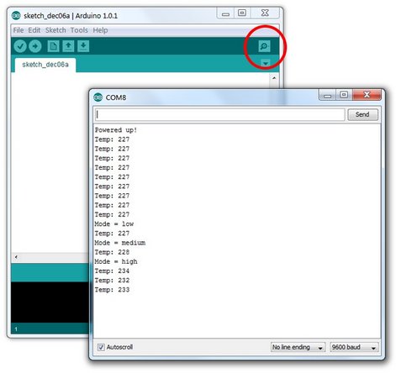This screenshot has width=396, height=373.
Task: Click the editor horizontal scroll left arrow
Action: [16, 257]
